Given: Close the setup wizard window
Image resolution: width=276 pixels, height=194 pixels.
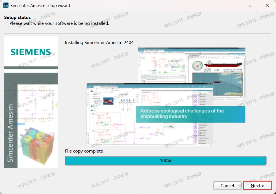Looking at the screenshot, I should click(x=267, y=5).
